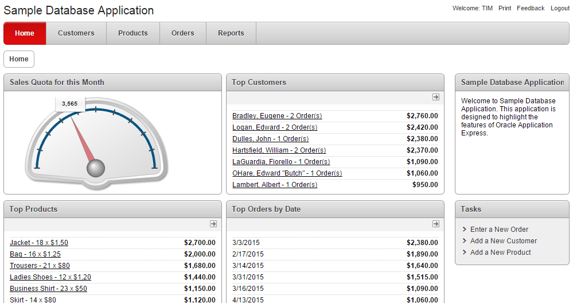Click the Home breadcrumb button
The height and width of the screenshot is (303, 573).
click(x=19, y=59)
